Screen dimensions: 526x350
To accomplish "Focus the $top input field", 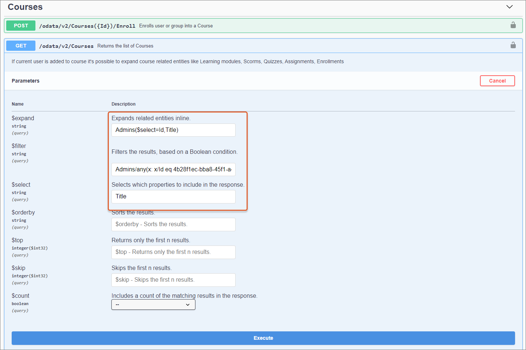I will click(173, 252).
